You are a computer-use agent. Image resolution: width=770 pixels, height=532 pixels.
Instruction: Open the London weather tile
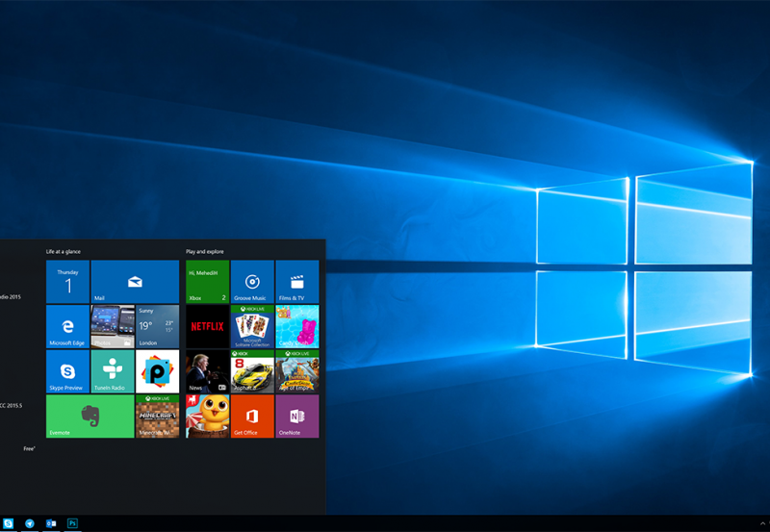click(158, 326)
